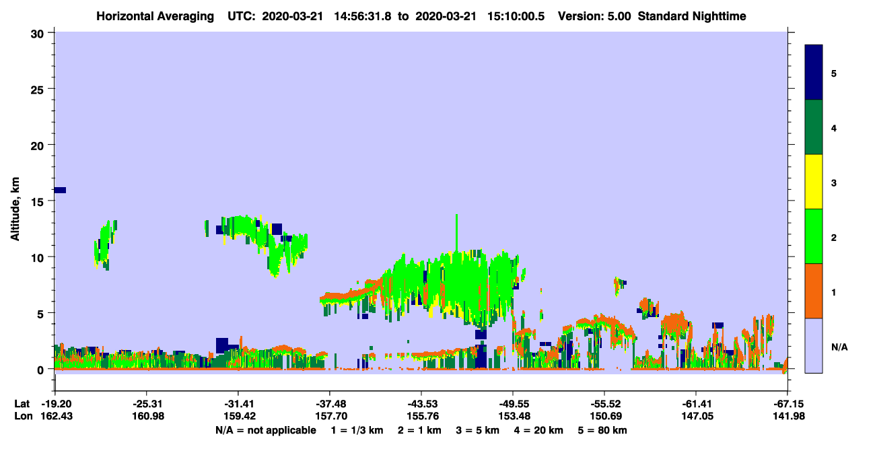Click the altitude tick label 15
875x449 pixels.
point(39,201)
